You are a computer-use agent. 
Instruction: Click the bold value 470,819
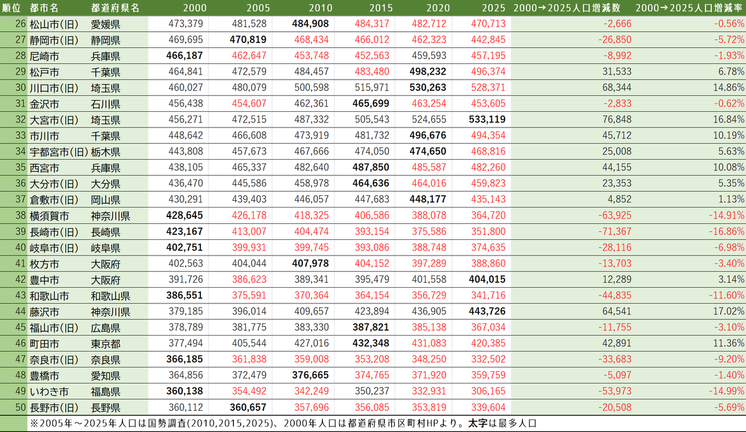[248, 39]
